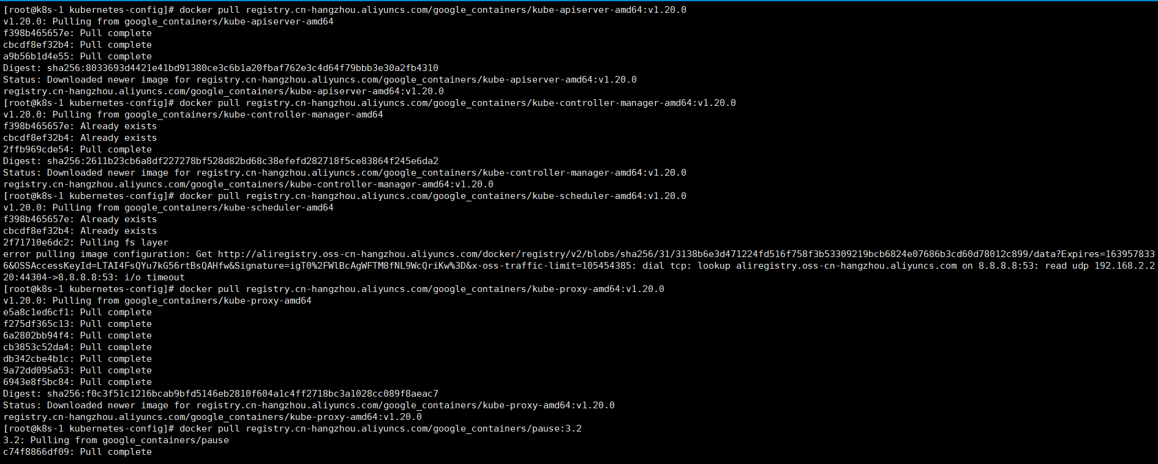This screenshot has width=1158, height=464.
Task: Click "3.2: Pulling from google_containers/pause" line
Action: [116, 440]
